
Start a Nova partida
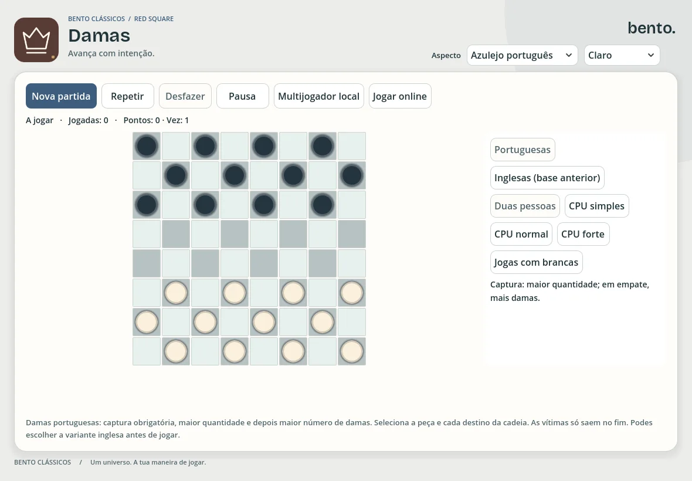pyautogui.click(x=61, y=96)
